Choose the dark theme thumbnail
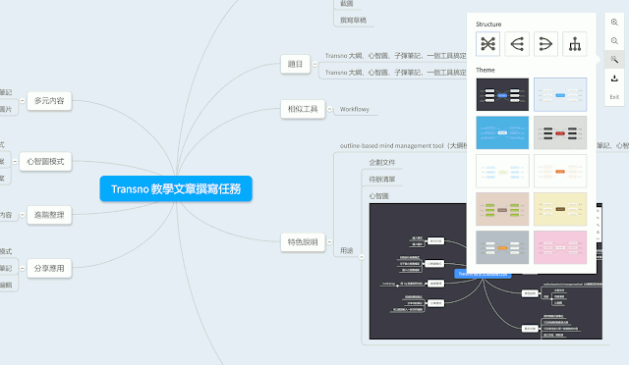Viewport: 629px width, 365px height. point(502,94)
